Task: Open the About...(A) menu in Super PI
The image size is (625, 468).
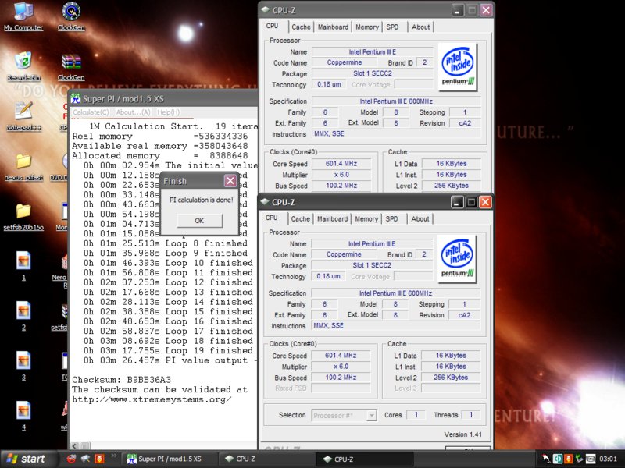Action: [x=133, y=112]
